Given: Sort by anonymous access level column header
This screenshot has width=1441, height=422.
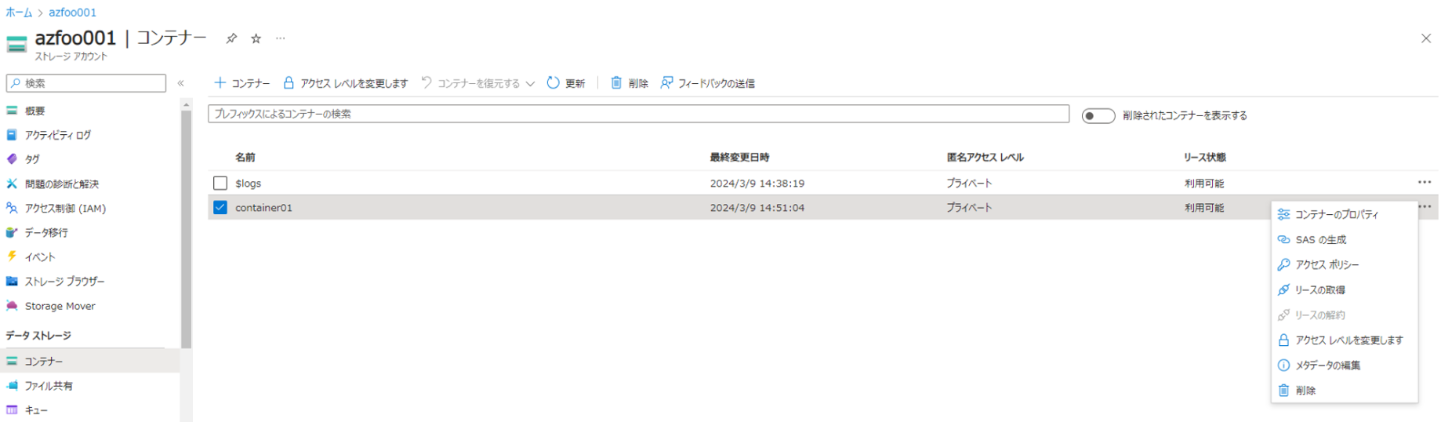Looking at the screenshot, I should click(x=985, y=158).
